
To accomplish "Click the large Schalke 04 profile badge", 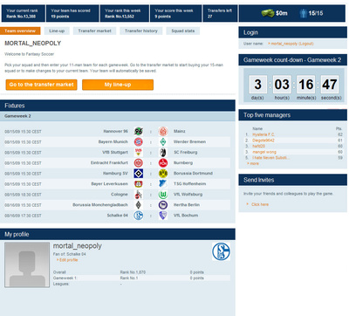I will pos(221,251).
